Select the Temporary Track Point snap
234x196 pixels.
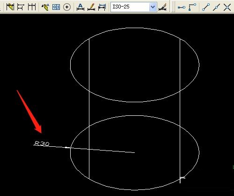pos(182,7)
